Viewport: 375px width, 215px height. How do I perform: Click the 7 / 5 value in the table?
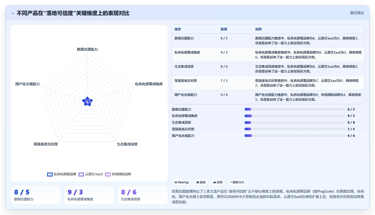224,81
